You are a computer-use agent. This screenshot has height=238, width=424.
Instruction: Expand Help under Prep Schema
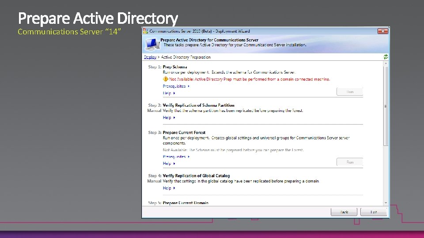pos(169,93)
